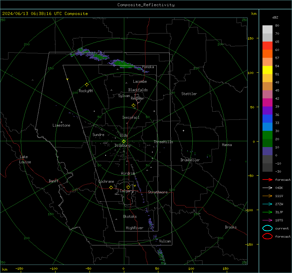Click the yellow diamond marker near RockyMH

[87, 85]
